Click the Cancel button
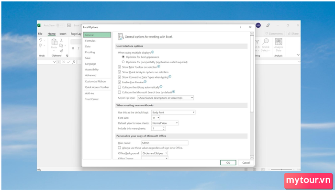 (x=246, y=163)
